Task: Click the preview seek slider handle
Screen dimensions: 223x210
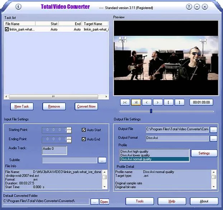Action: (151, 111)
